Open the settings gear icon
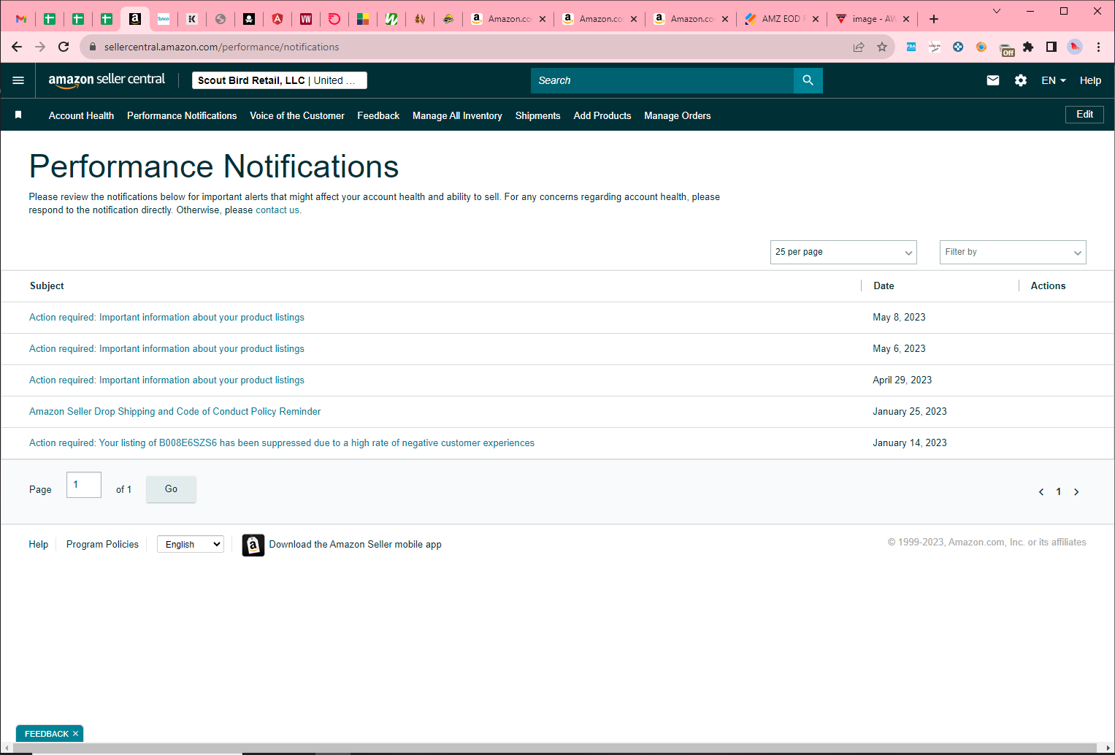Screen dimensions: 1115x755 [1021, 80]
